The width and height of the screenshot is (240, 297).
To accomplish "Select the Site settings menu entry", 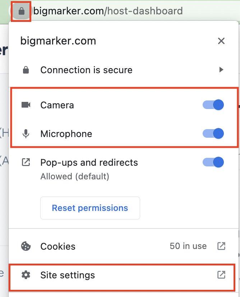I will click(x=68, y=275).
